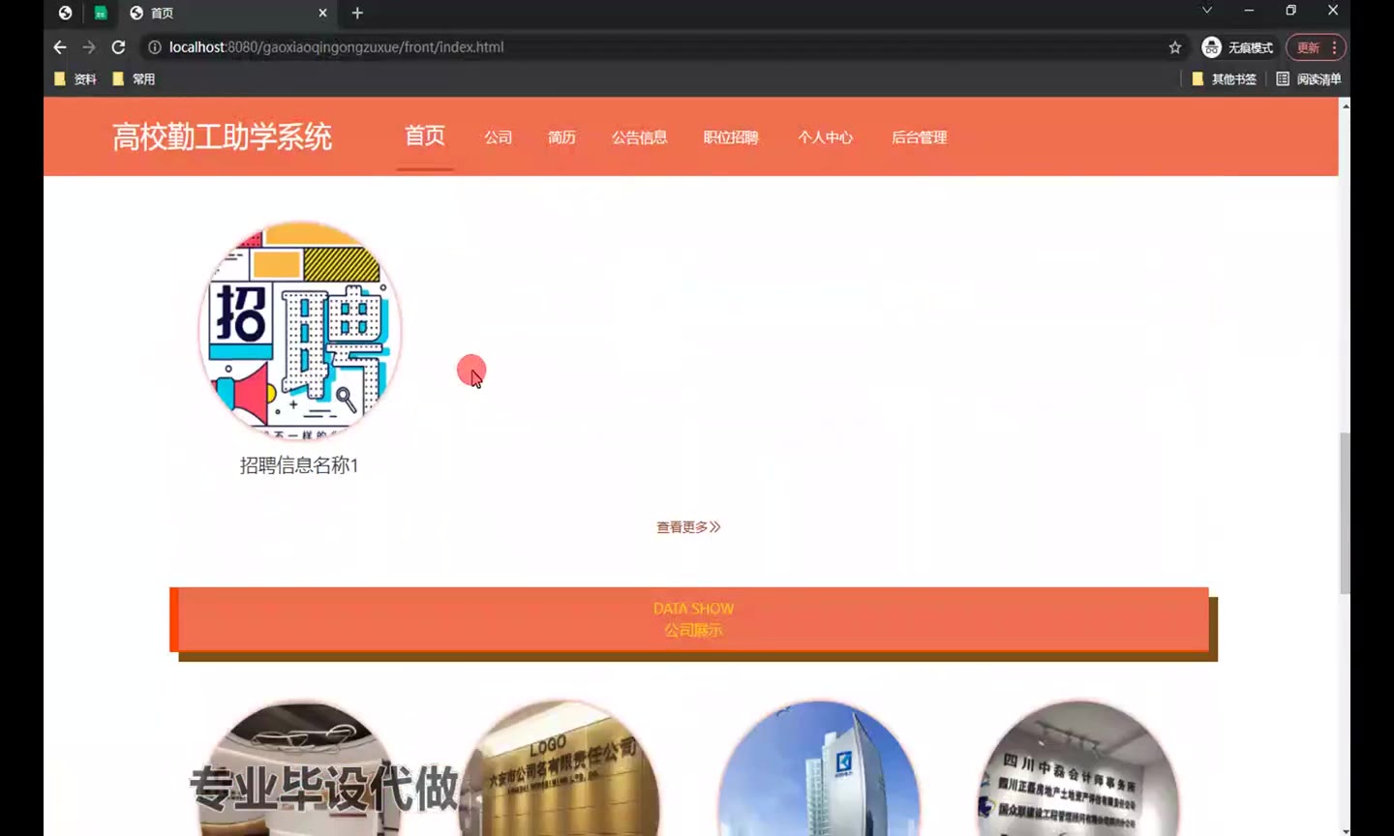Click the 更新 update button
Image resolution: width=1394 pixels, height=836 pixels.
coord(1308,47)
